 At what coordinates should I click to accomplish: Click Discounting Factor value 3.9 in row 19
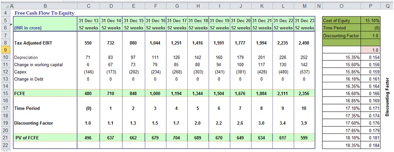304,123
